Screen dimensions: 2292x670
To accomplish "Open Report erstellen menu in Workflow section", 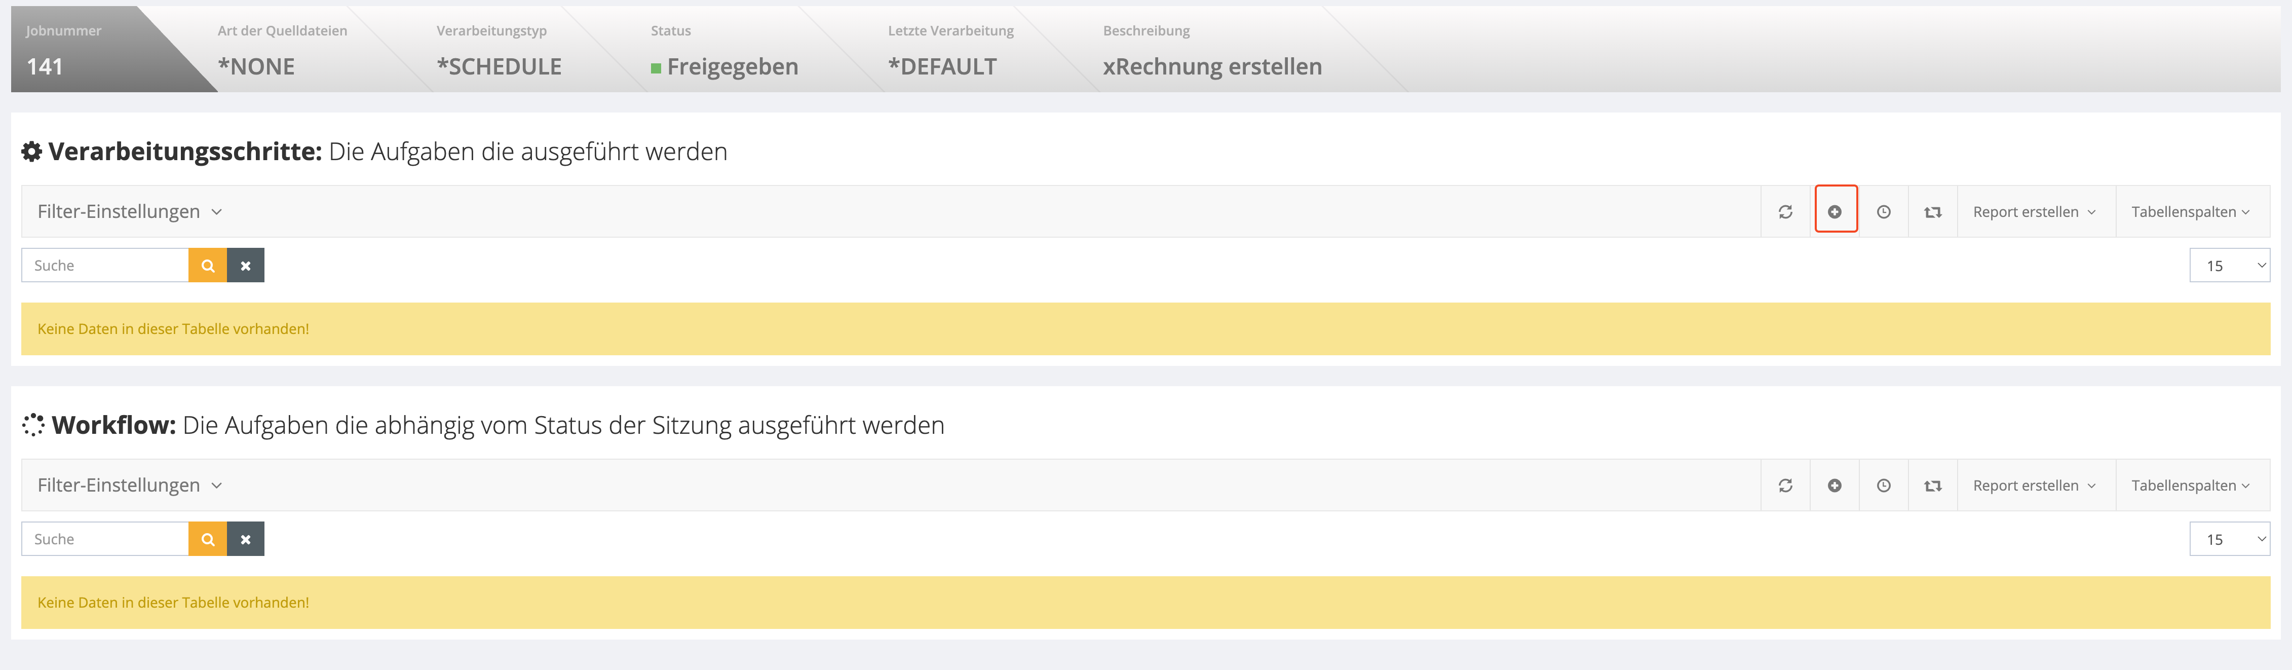I will (x=2034, y=486).
